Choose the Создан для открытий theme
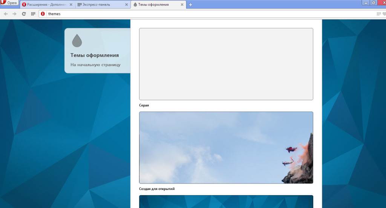 click(226, 147)
